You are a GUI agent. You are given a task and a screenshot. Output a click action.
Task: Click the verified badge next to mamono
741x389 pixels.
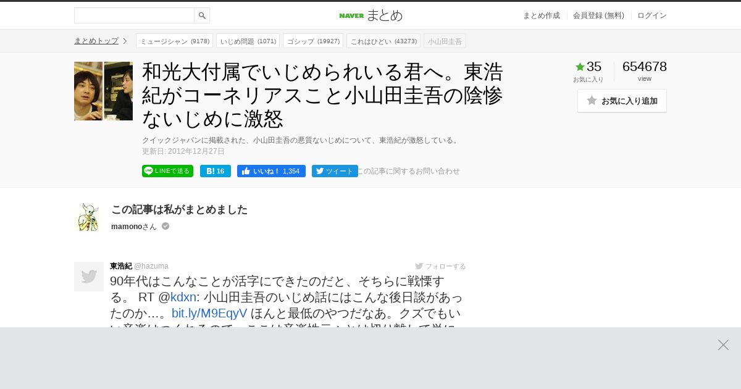(x=165, y=226)
